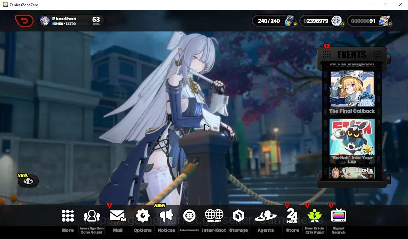The image size is (408, 239).
Task: Click the Investigation Zone Squad label
Action: 92,230
